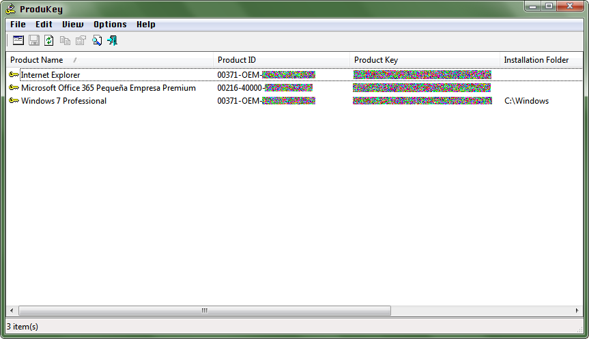Open the View menu
Image resolution: width=589 pixels, height=339 pixels.
pos(73,25)
